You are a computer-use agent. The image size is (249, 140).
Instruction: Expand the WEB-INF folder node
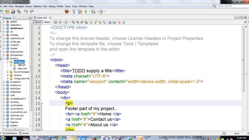click(x=11, y=65)
